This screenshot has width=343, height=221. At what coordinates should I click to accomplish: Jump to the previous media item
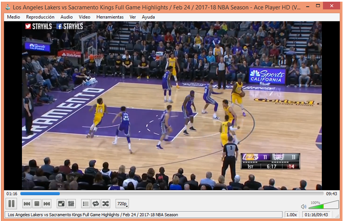(x=27, y=204)
